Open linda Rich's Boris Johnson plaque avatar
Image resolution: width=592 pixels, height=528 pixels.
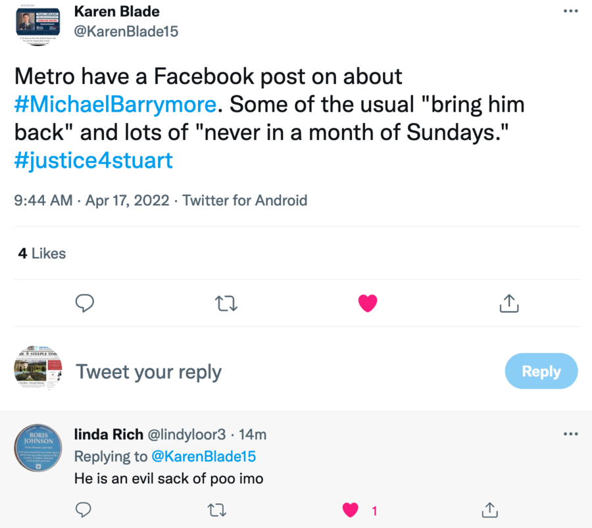coord(39,448)
